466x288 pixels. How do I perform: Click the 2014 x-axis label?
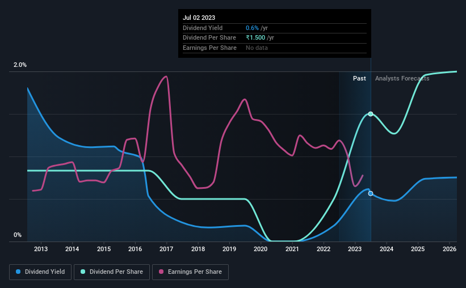pyautogui.click(x=72, y=249)
